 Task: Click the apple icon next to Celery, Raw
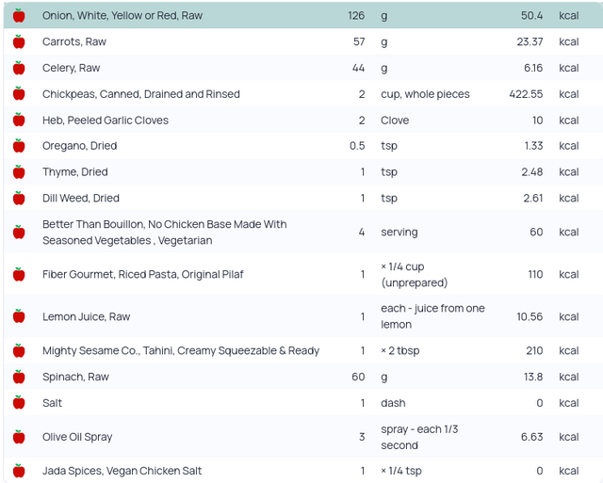19,68
